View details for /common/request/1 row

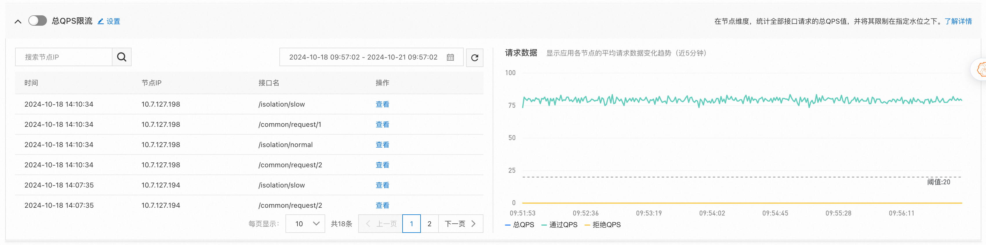pyautogui.click(x=382, y=125)
